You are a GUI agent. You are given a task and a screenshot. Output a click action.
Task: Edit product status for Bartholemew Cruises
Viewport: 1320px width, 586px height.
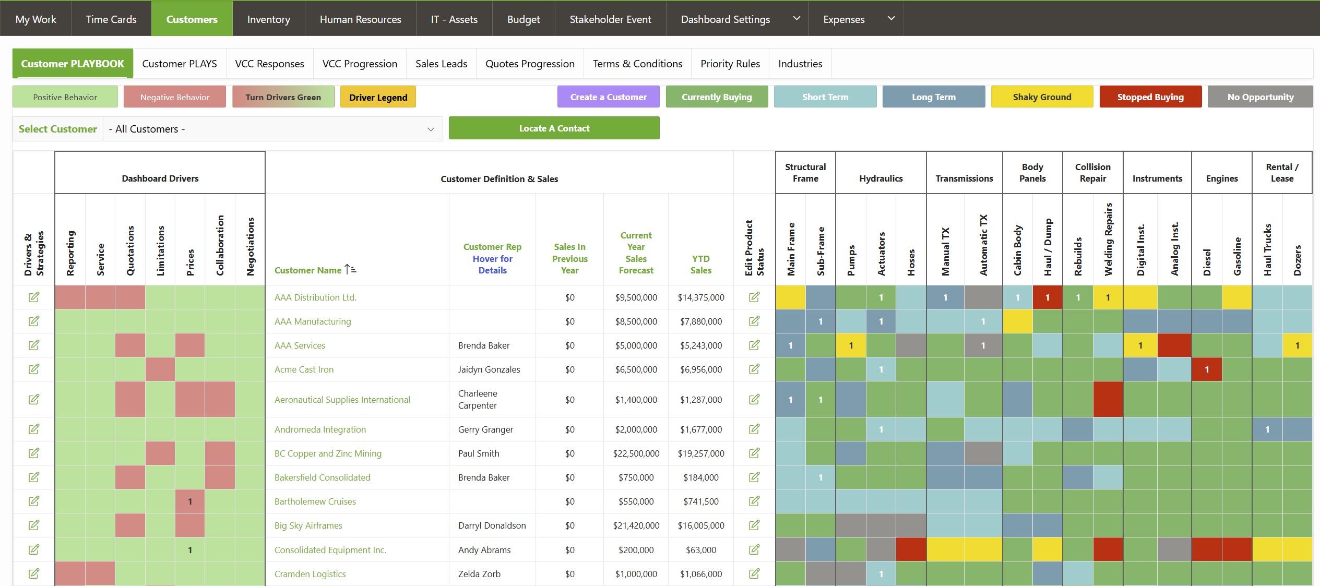(x=754, y=501)
